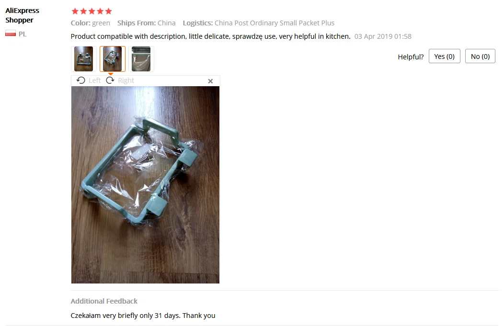The height and width of the screenshot is (328, 504).
Task: Click the Additional Feedback heading
Action: pyautogui.click(x=104, y=301)
